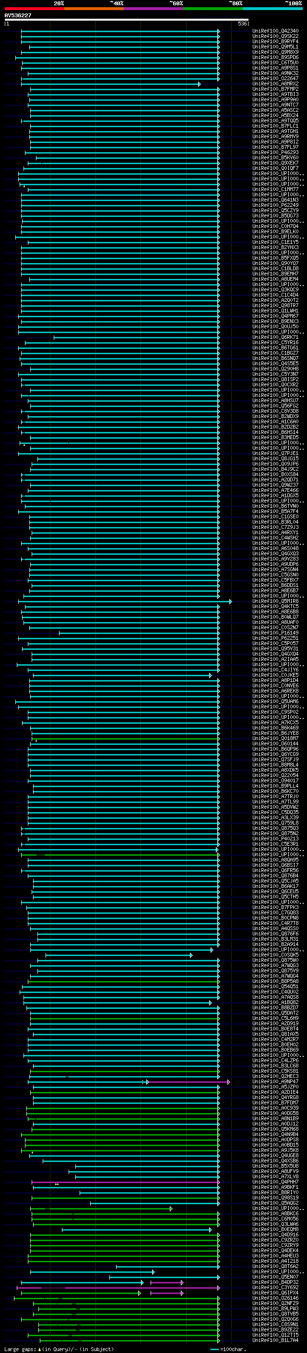Screen dimensions: 307x1353
Task: Select the label UniRef100_C1MM77
Action: point(275,190)
